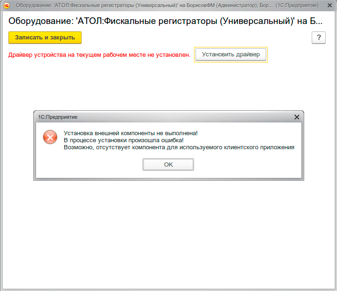Click the red error icon in dialog

point(50,137)
